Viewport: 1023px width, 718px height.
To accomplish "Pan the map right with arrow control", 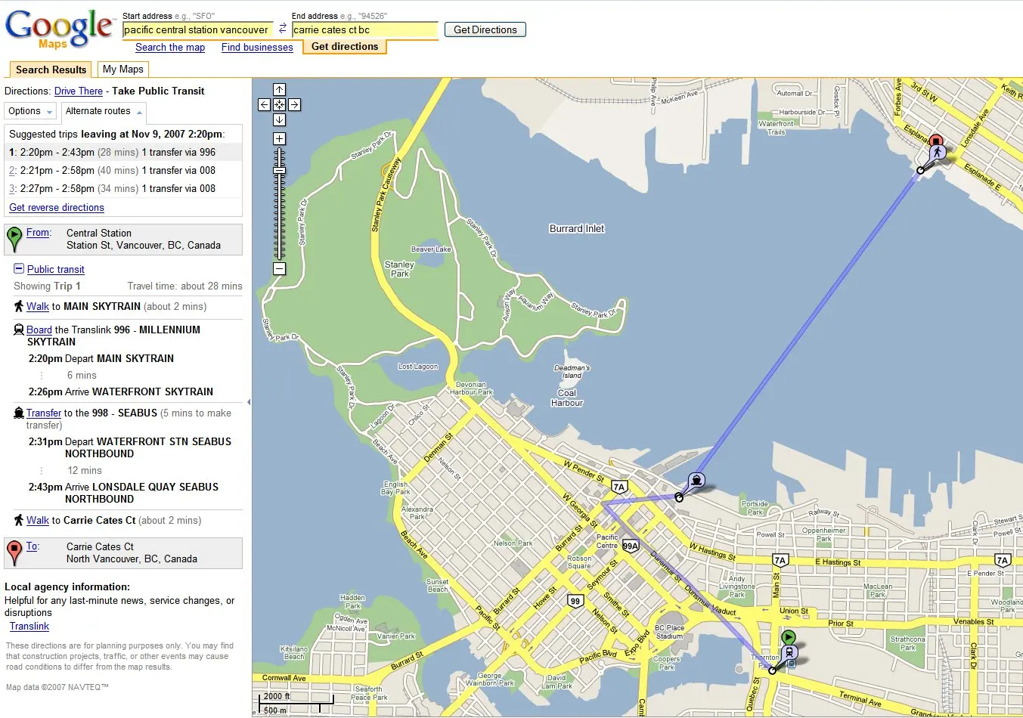I will (295, 105).
